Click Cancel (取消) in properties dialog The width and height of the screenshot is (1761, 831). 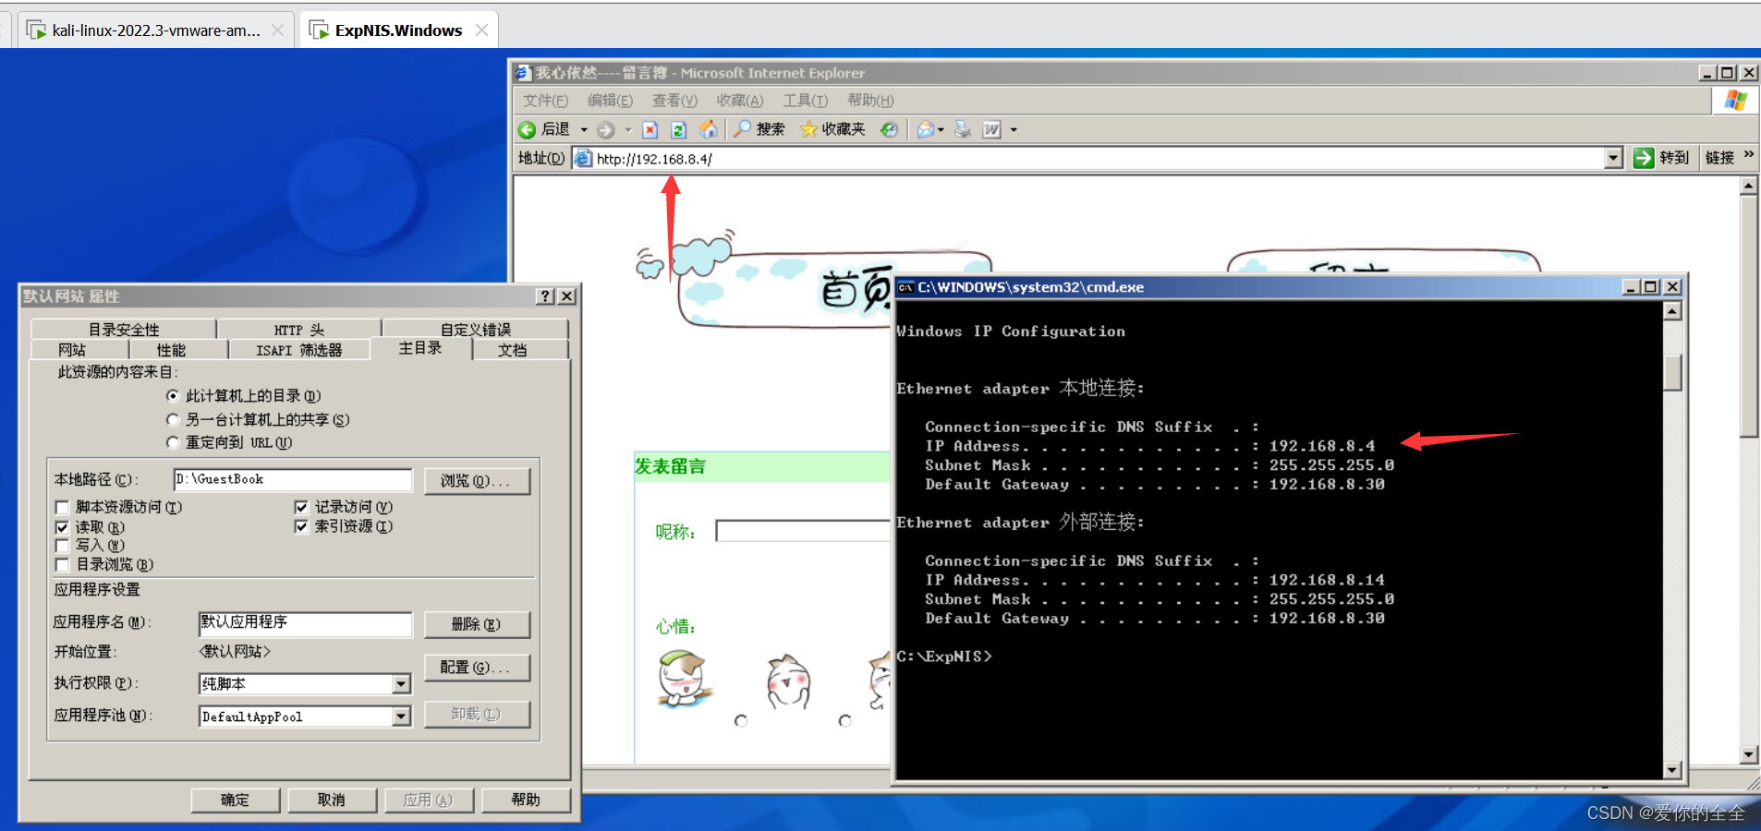point(332,800)
